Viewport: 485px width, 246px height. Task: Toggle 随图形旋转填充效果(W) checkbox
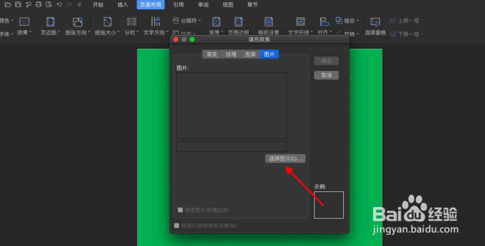(177, 226)
